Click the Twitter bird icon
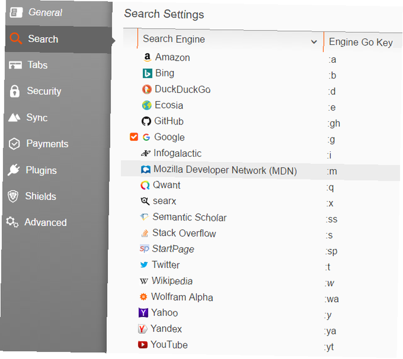Screen dimensions: 403x359 pos(144,264)
